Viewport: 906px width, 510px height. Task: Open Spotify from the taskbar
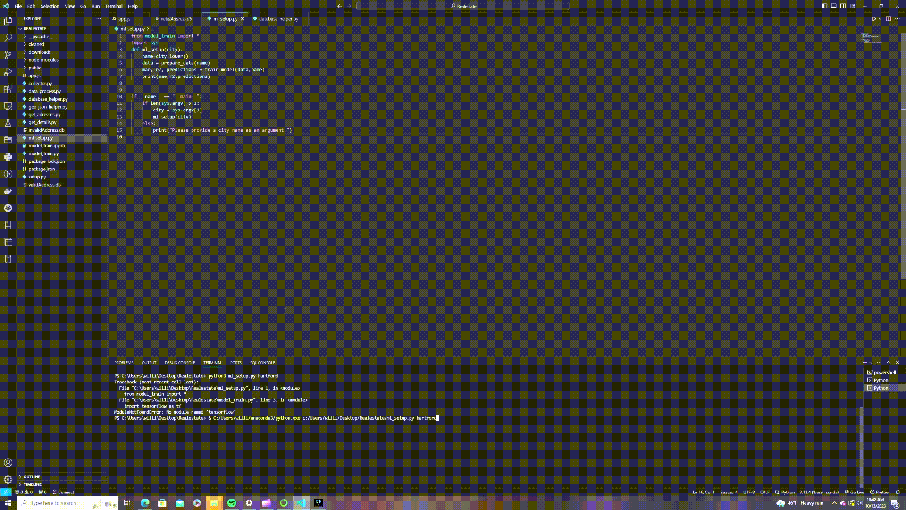(232, 503)
